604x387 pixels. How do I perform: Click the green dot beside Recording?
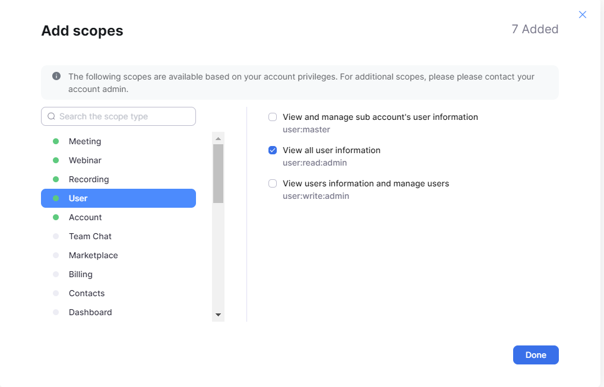pos(56,179)
